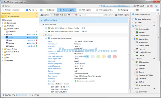This screenshot has height=98, width=161.
Task: Open the dropdown arrow after Edit
Action: (x=142, y=10)
